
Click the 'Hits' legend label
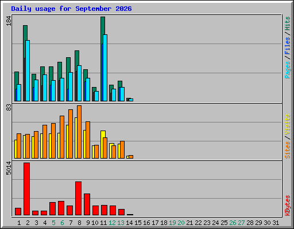tap(288, 23)
